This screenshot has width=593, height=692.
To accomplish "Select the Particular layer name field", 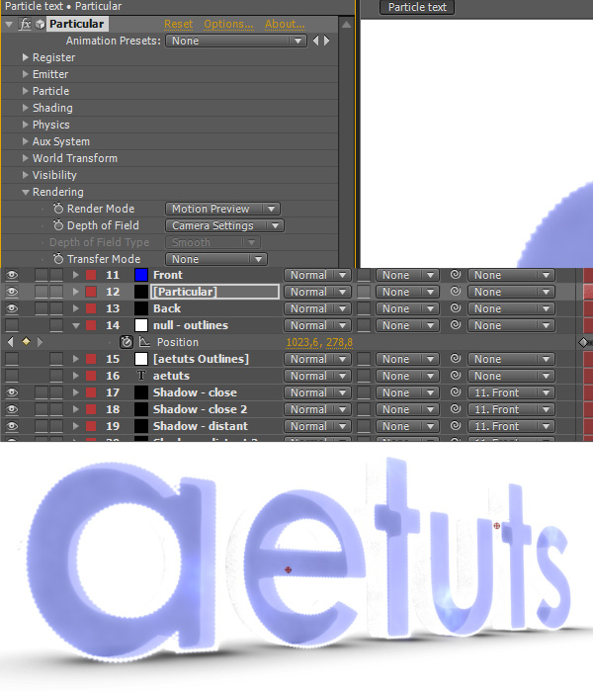I will coord(215,292).
